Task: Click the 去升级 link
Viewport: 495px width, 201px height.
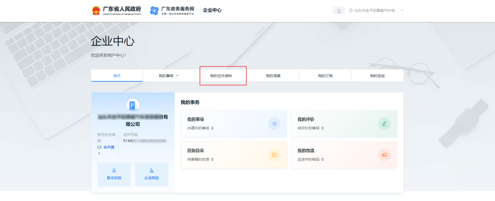Action: [x=109, y=147]
